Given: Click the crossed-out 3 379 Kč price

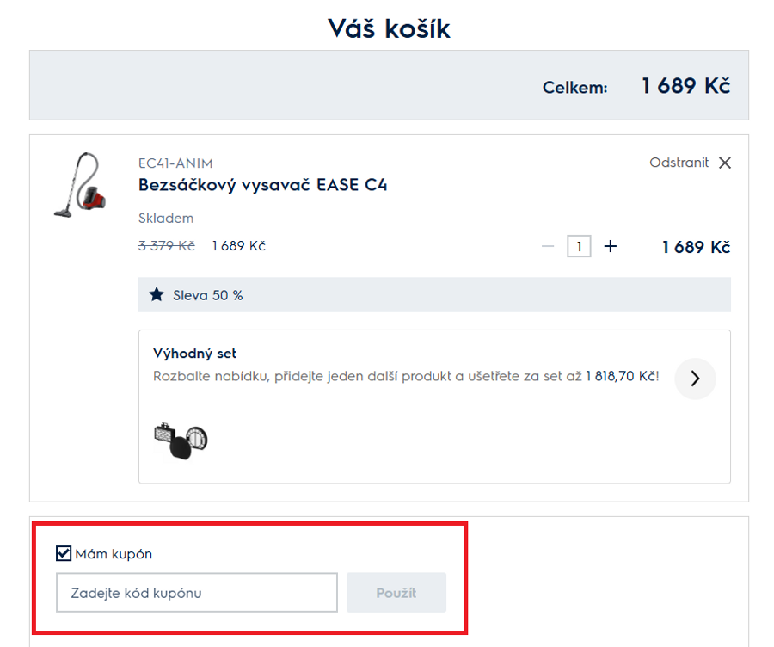Looking at the screenshot, I should pos(167,246).
